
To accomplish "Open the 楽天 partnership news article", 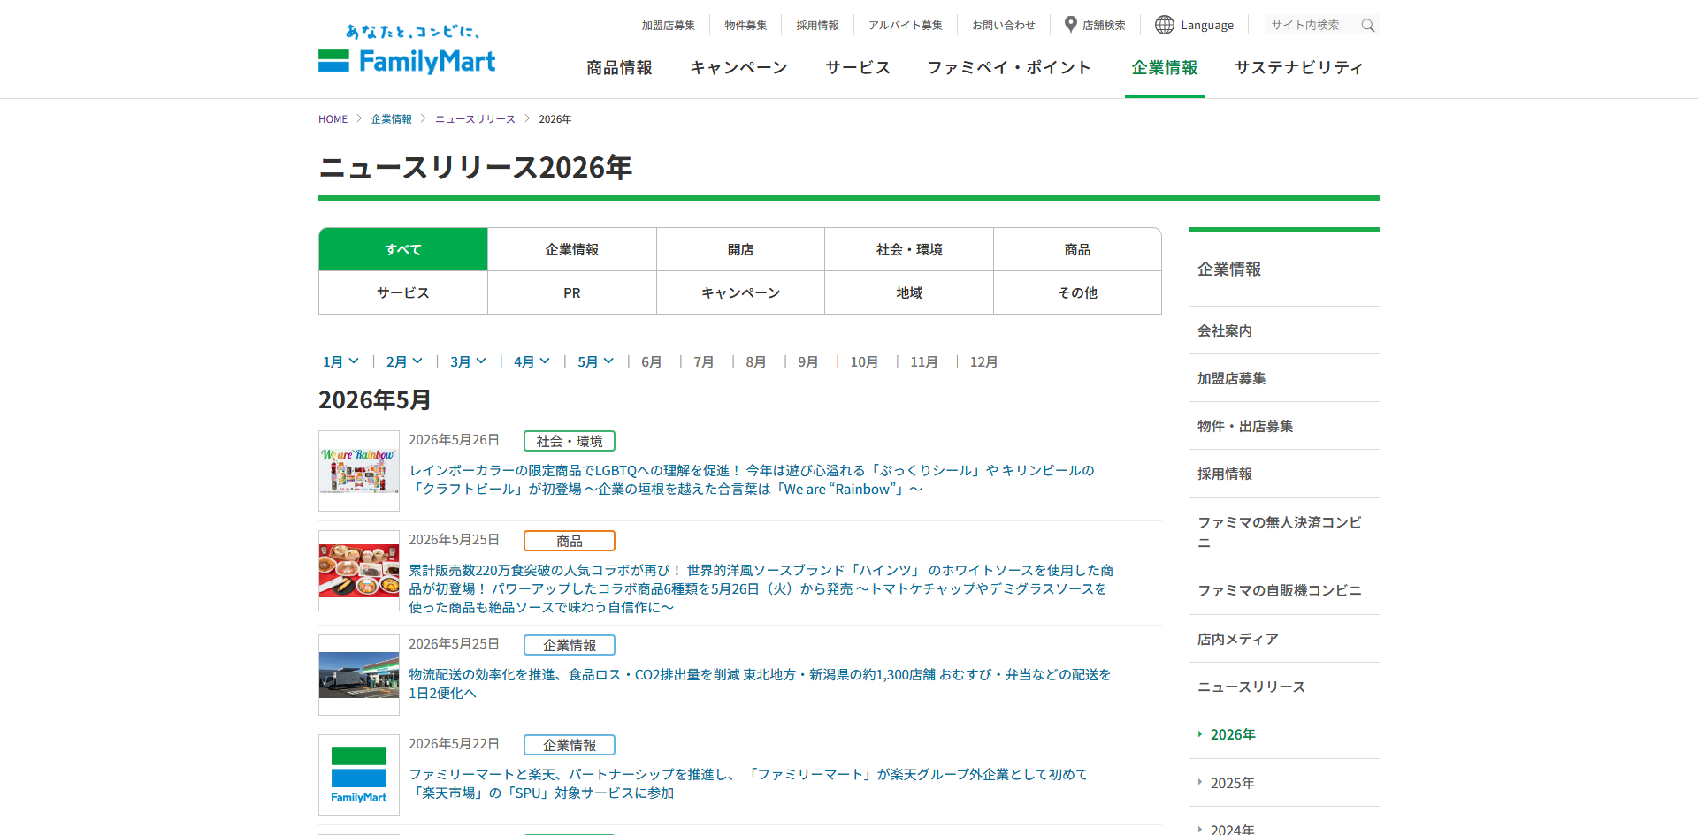I will coord(748,784).
